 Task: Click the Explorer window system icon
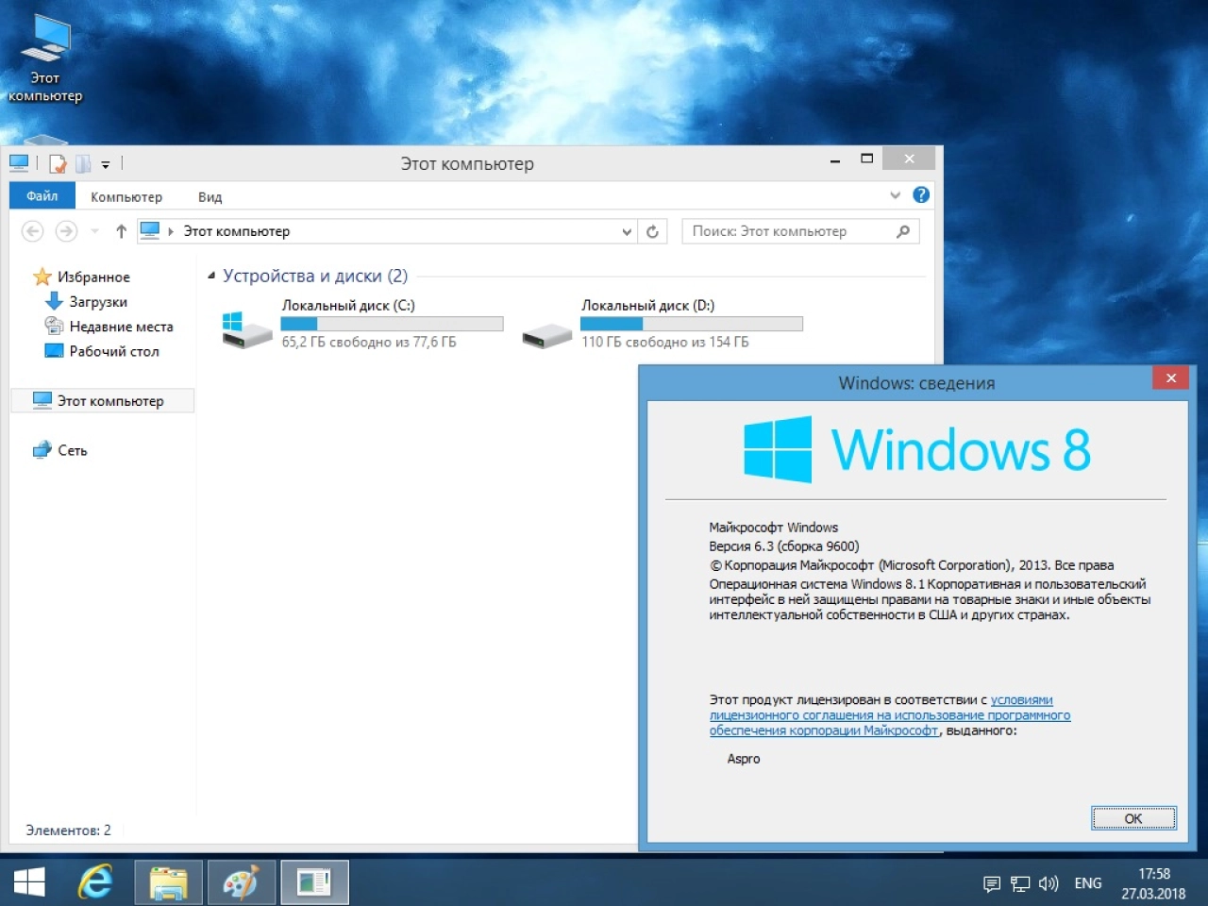pyautogui.click(x=19, y=163)
